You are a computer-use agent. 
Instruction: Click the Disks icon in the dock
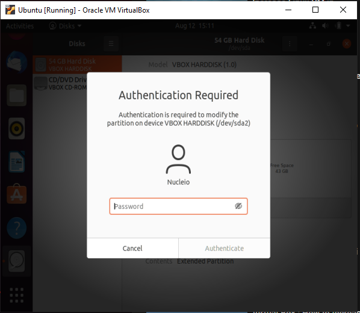(16, 261)
